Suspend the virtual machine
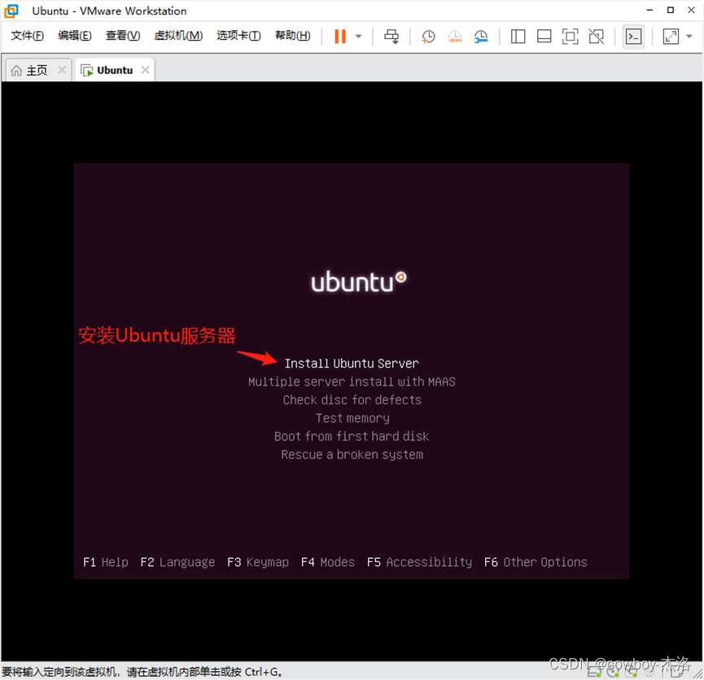Viewport: 704px width, 680px height. point(339,36)
